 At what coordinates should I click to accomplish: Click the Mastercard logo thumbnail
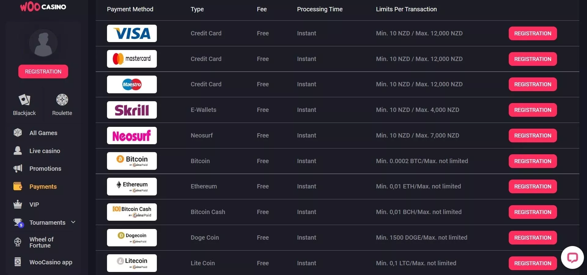click(x=132, y=59)
